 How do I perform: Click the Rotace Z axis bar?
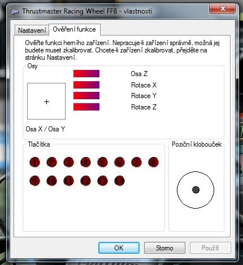click(x=86, y=107)
